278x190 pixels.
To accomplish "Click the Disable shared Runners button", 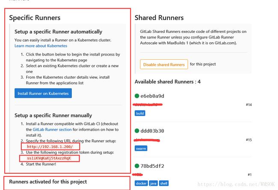I will coord(164,64).
